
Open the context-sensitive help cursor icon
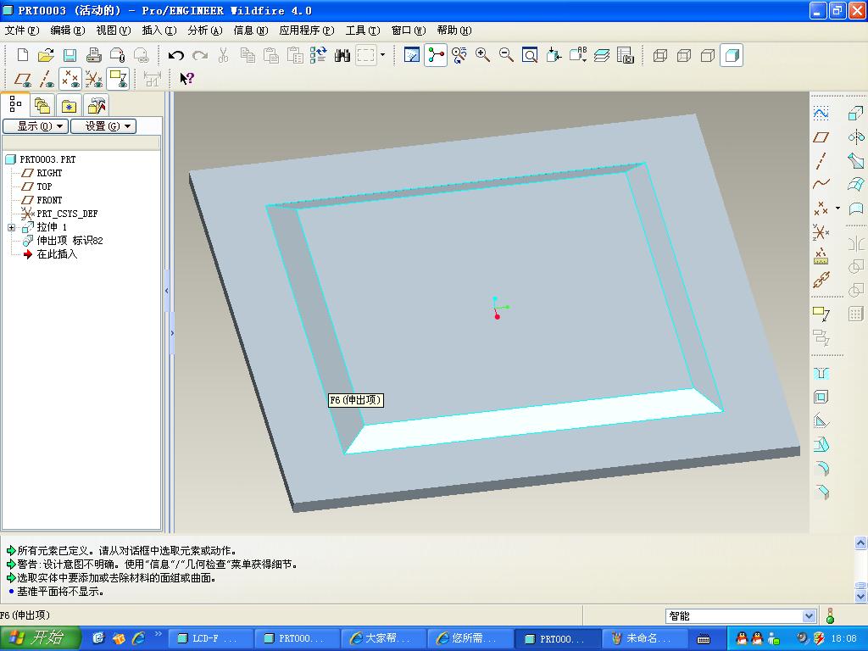[187, 79]
